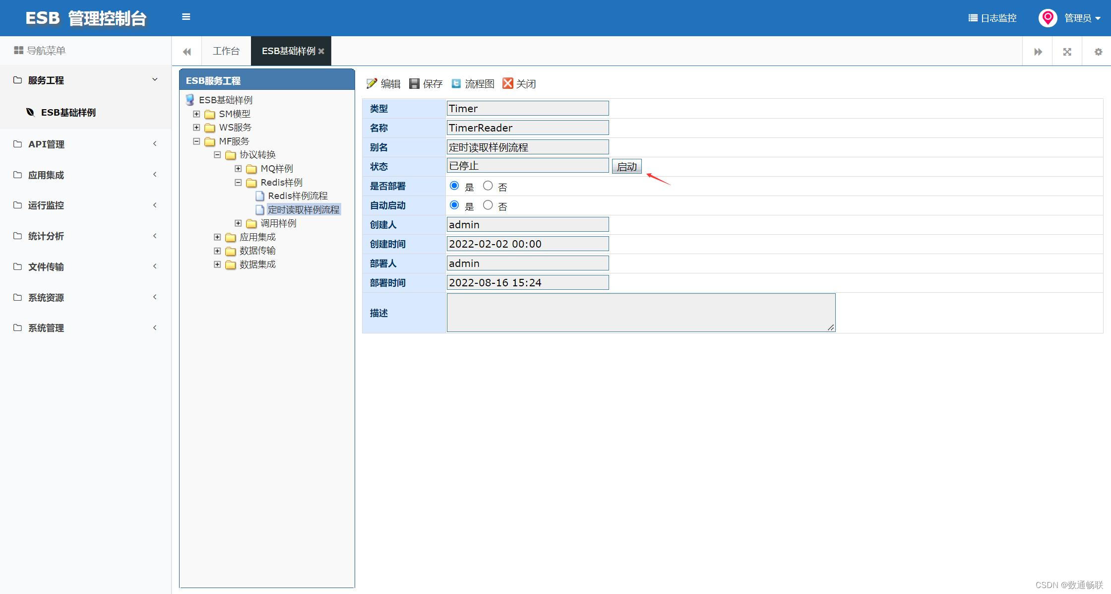Viewport: 1111px width, 594px height.
Task: Expand the SM模型 tree folder
Action: 196,114
